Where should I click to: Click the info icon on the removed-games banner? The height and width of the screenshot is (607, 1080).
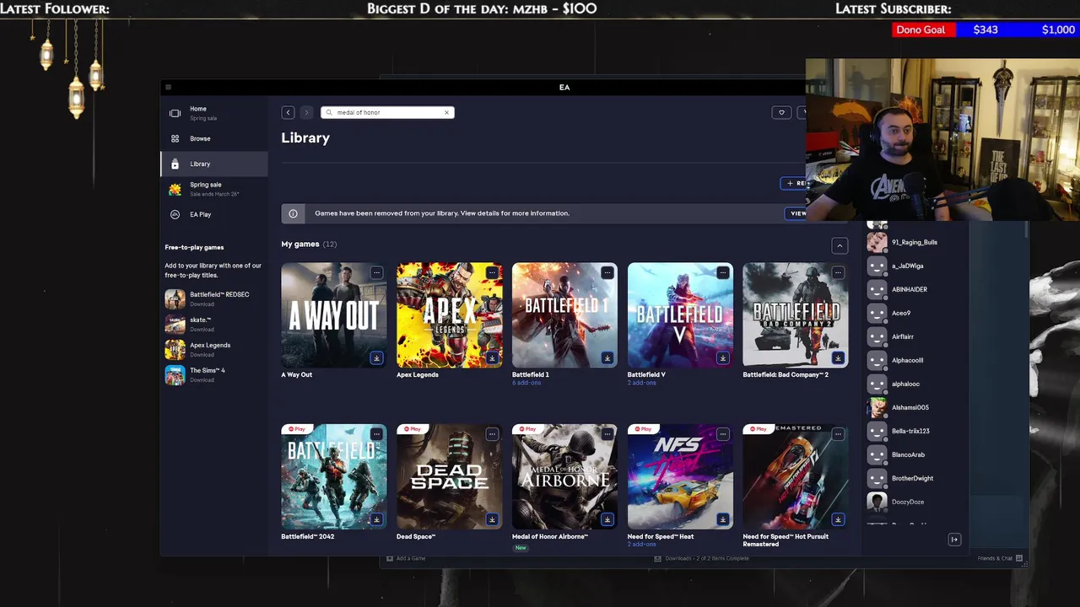293,213
